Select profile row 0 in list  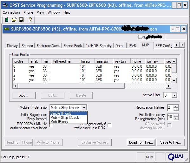pyautogui.click(x=92, y=66)
